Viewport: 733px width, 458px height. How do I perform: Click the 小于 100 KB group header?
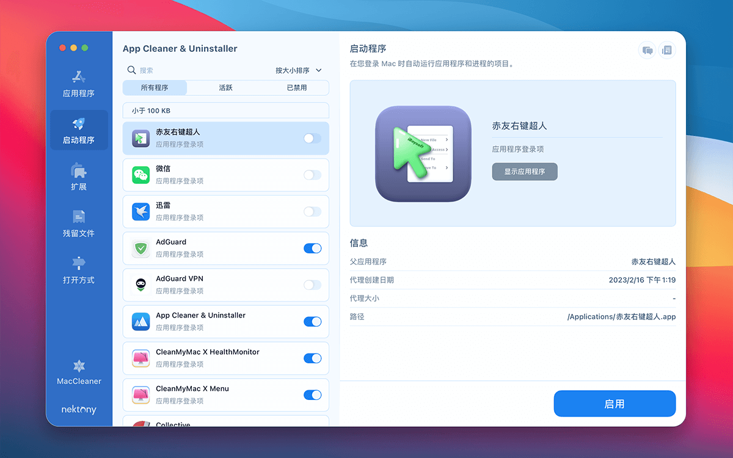226,111
